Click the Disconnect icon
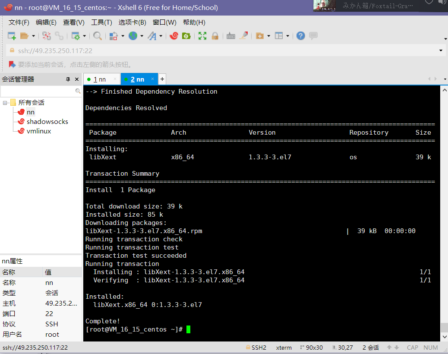 coord(47,36)
